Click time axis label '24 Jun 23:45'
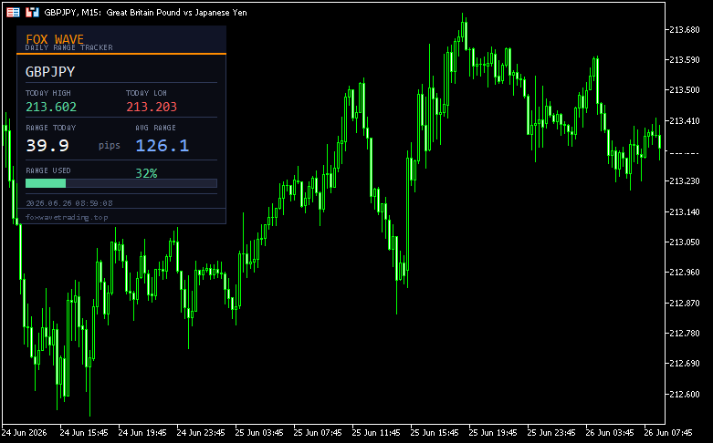 click(x=201, y=433)
